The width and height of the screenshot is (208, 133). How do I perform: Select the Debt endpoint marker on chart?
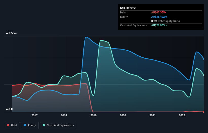(204, 112)
